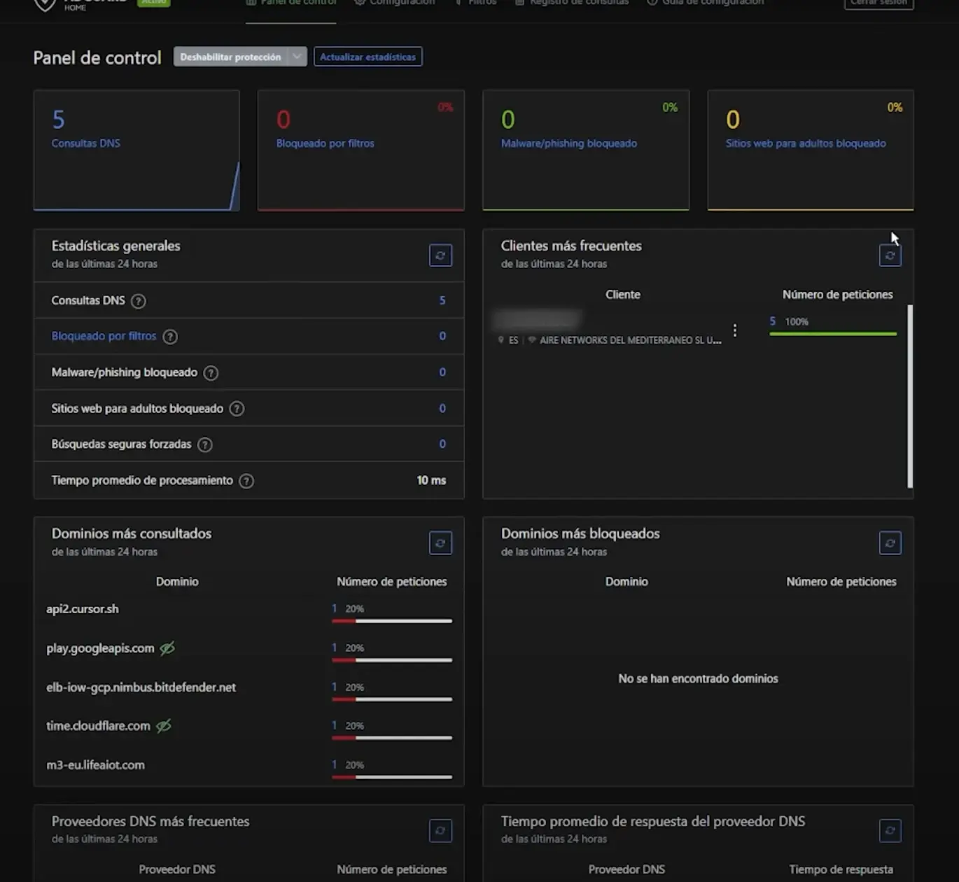Image resolution: width=959 pixels, height=882 pixels.
Task: Open Bloqueado por filtros link in statistics
Action: click(104, 336)
